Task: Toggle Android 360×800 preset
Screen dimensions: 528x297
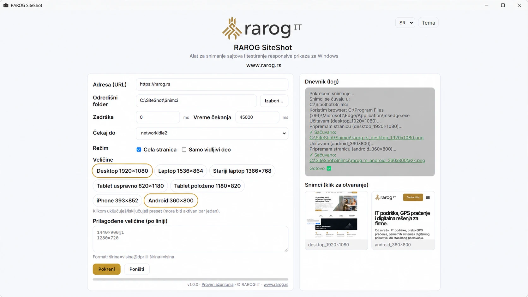Action: pos(171,201)
